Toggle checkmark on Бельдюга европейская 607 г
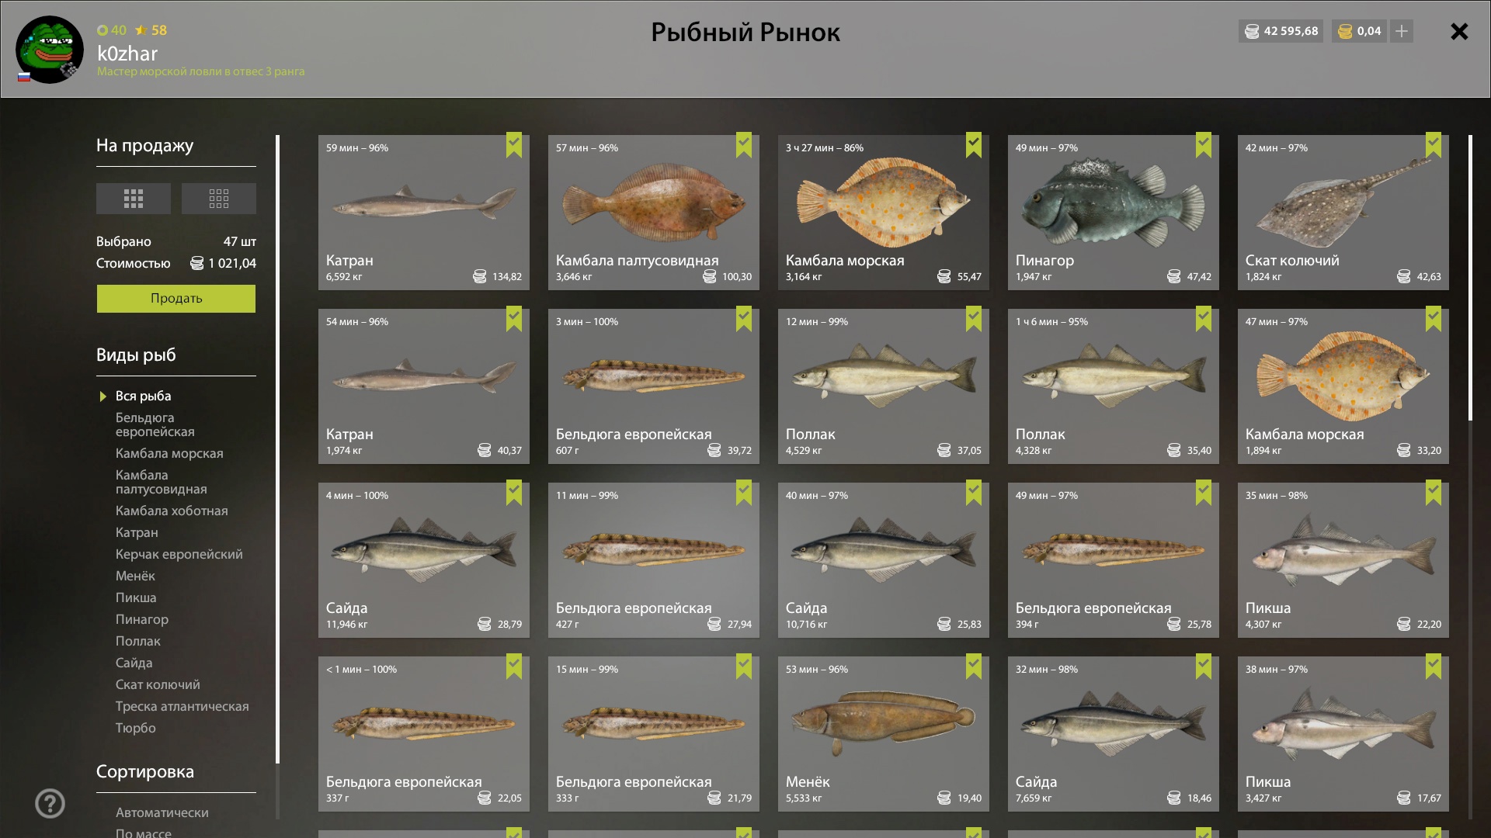The width and height of the screenshot is (1491, 838). click(x=744, y=319)
